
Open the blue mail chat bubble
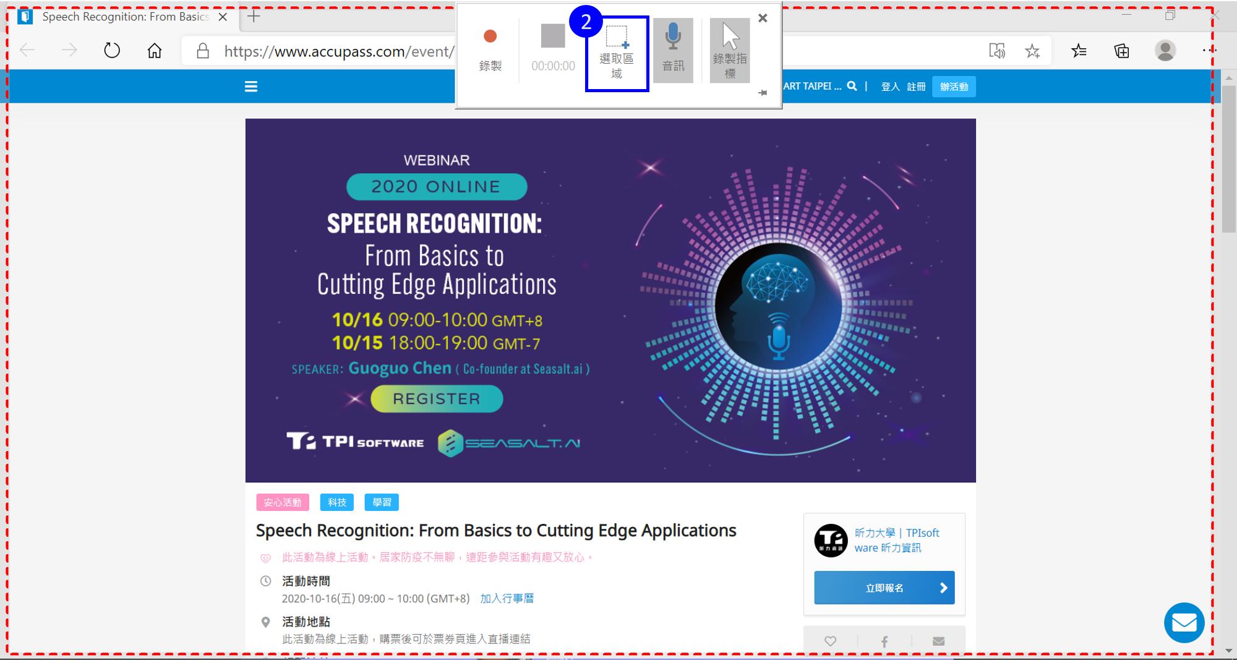(x=1184, y=622)
